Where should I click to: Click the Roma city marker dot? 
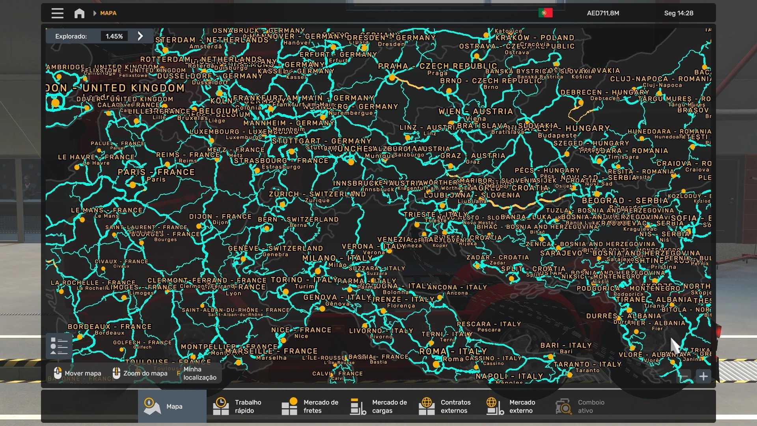pos(436,364)
